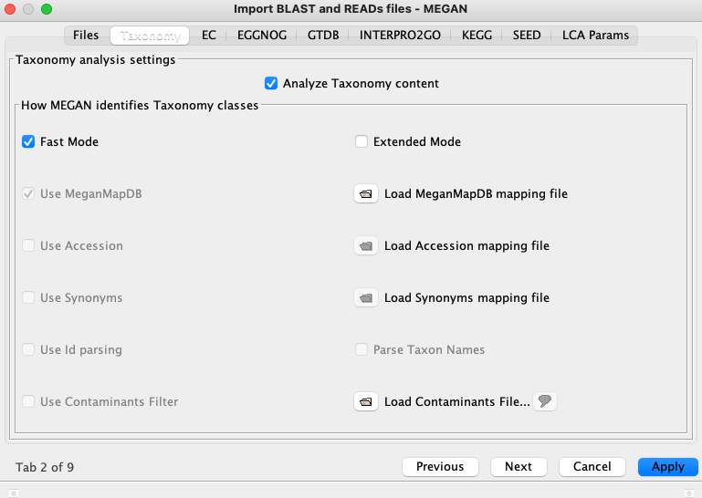Click the Next button

(519, 467)
